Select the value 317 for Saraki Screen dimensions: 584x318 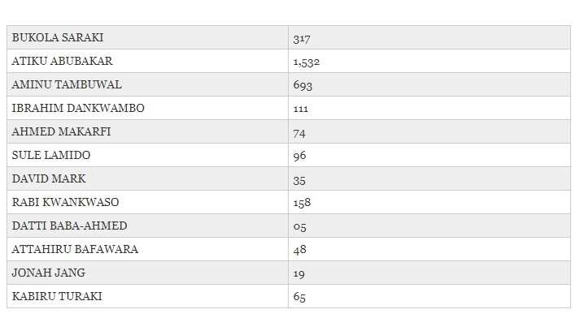coord(301,39)
